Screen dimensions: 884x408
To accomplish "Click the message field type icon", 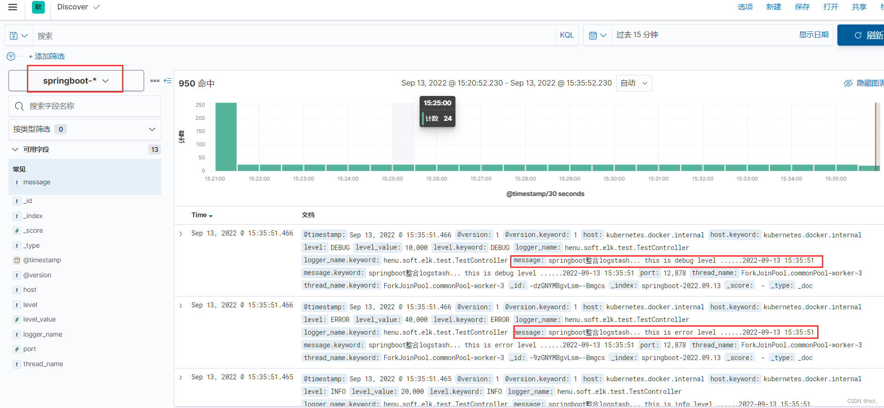I will tap(17, 182).
